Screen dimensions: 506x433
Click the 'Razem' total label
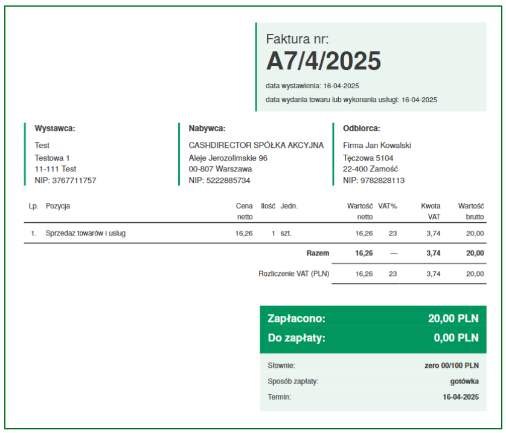(x=318, y=253)
